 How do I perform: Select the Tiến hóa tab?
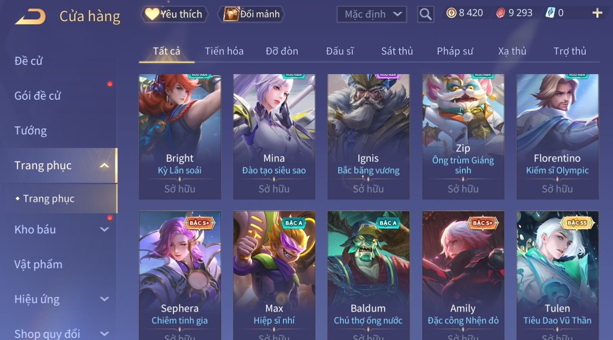pyautogui.click(x=224, y=51)
